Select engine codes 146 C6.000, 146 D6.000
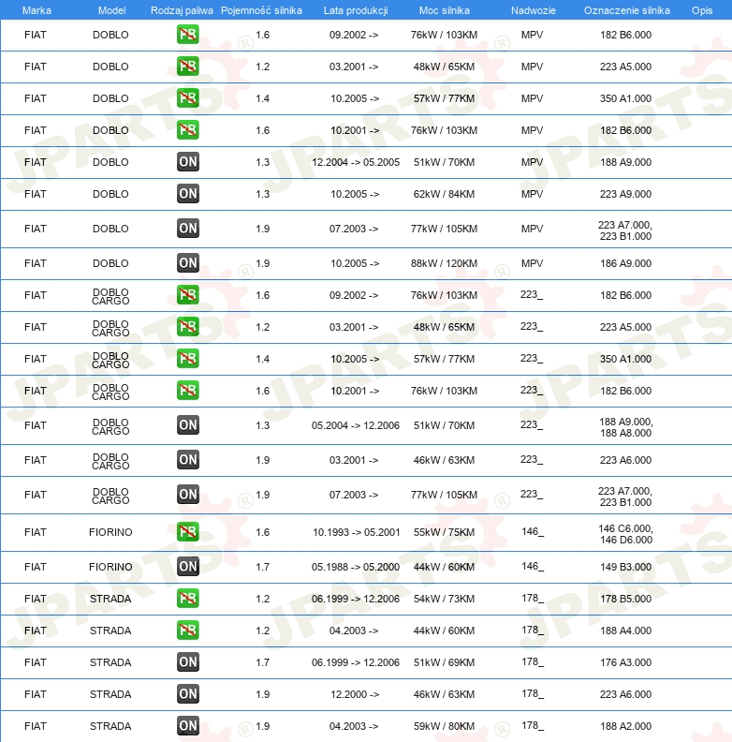This screenshot has height=742, width=732. pyautogui.click(x=626, y=534)
